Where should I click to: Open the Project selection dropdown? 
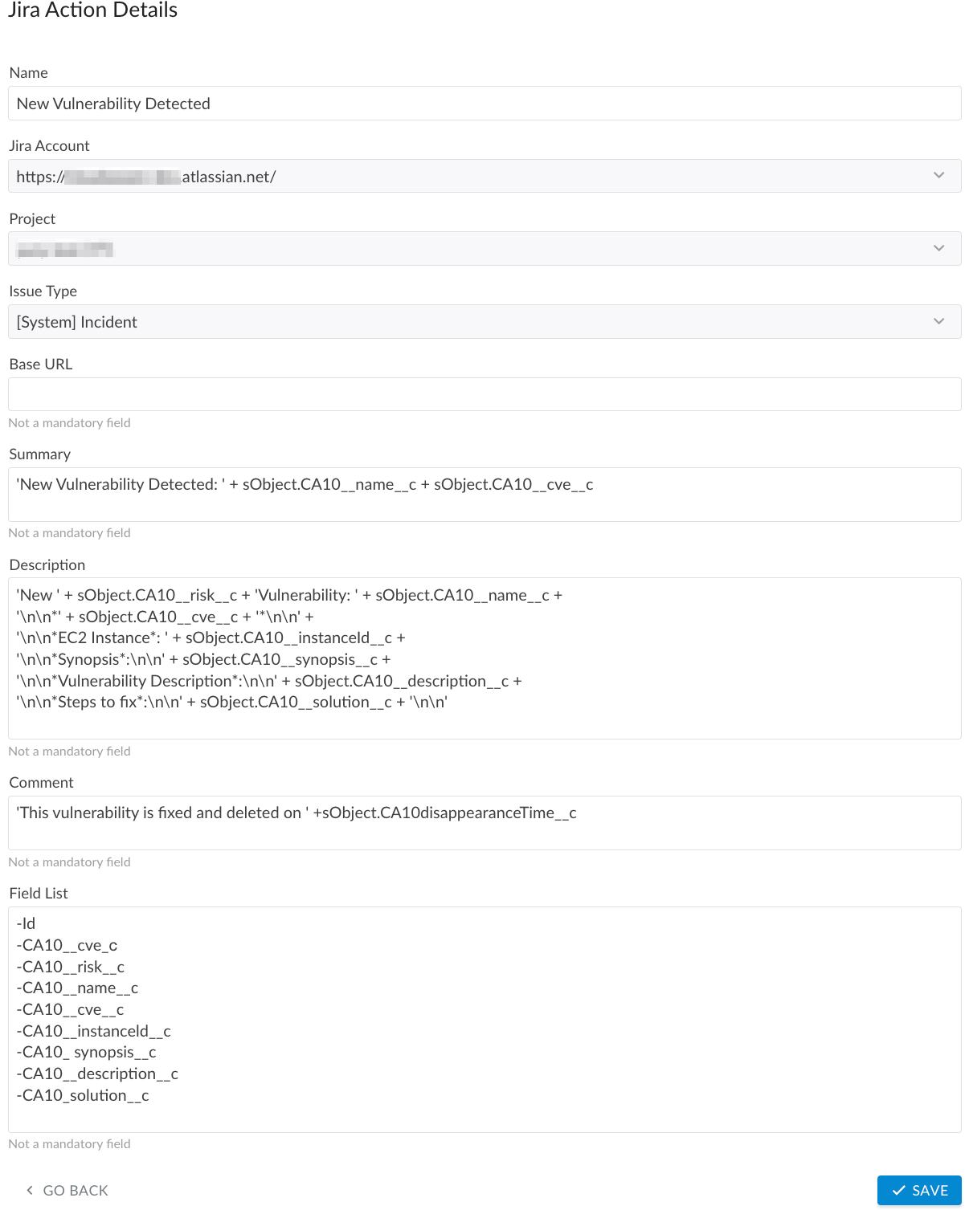coord(482,248)
